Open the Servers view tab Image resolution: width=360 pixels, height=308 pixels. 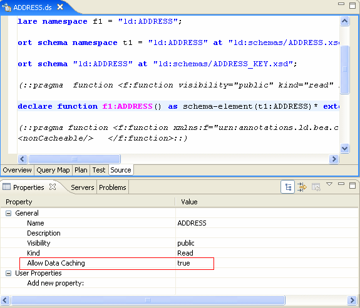coord(83,187)
